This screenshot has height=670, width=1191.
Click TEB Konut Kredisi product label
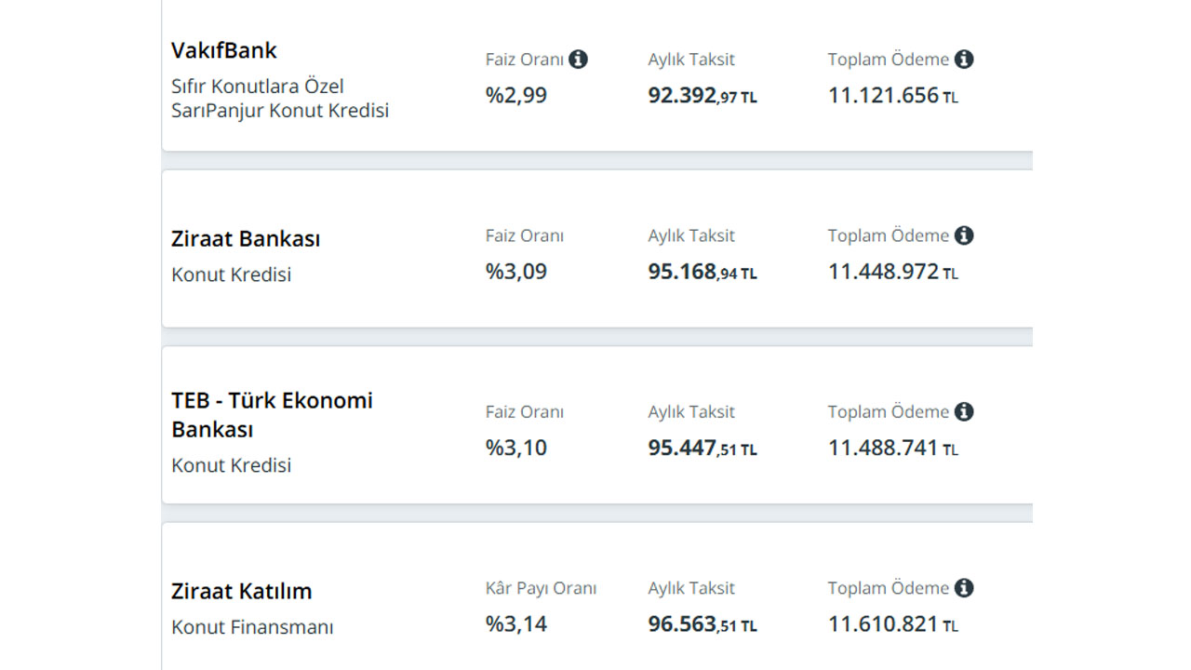[232, 465]
